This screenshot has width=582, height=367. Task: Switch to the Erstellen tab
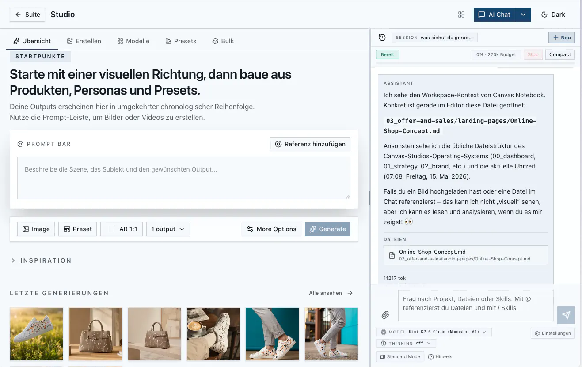(x=84, y=41)
